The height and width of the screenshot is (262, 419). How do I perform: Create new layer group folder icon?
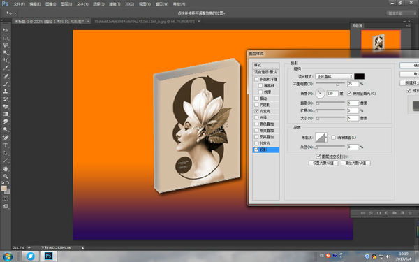395,213
